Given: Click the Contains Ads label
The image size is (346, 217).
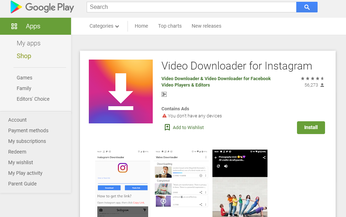Looking at the screenshot, I should (x=175, y=108).
